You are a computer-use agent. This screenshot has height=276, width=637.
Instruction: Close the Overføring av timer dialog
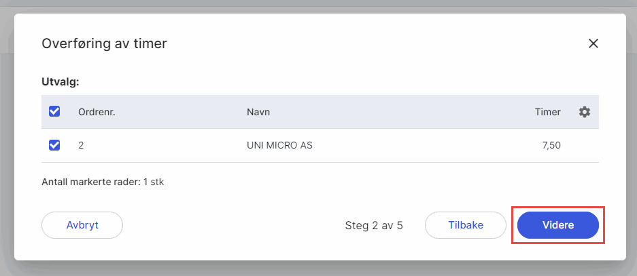coord(593,44)
